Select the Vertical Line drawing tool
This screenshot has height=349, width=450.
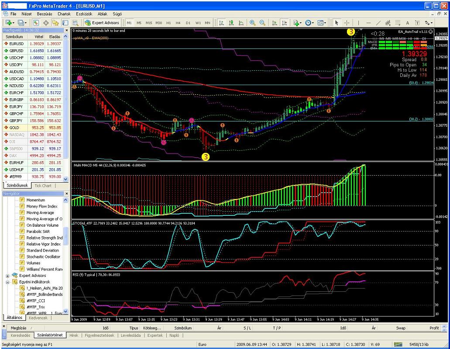click(358, 23)
